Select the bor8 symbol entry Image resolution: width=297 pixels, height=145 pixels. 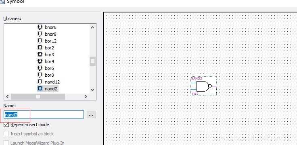(x=49, y=75)
